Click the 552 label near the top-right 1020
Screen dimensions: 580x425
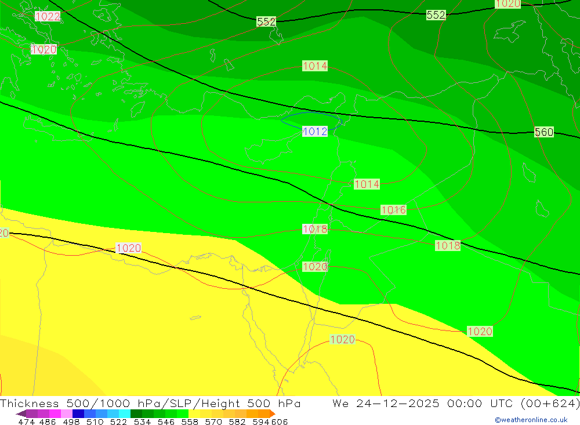point(436,15)
